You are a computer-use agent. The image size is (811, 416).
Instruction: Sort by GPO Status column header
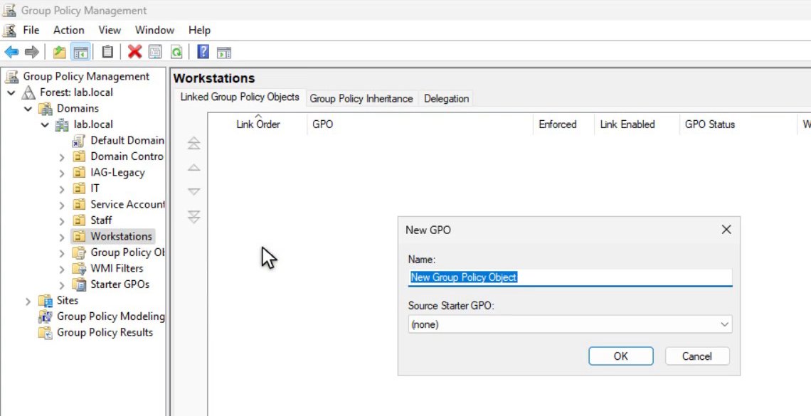738,124
